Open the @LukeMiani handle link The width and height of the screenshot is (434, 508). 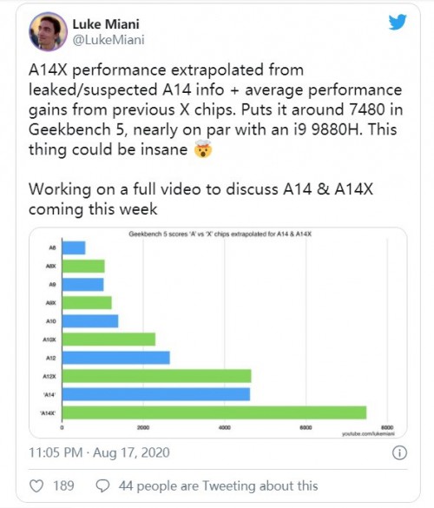(108, 40)
